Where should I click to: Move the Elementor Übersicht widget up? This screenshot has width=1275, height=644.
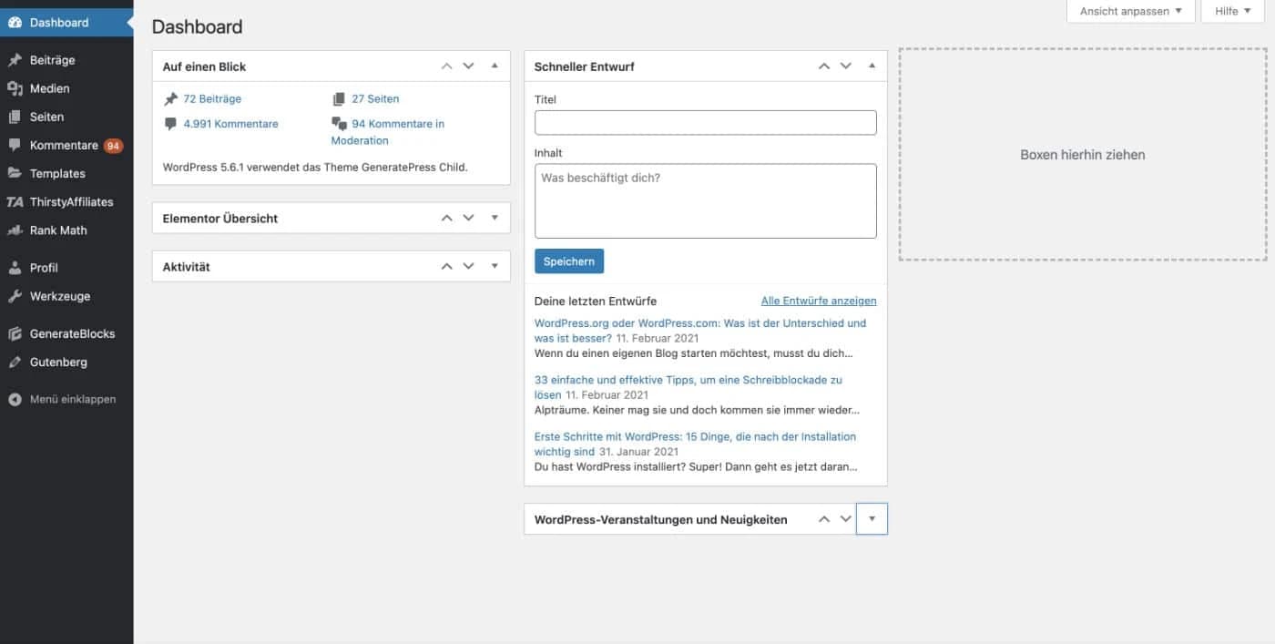(x=446, y=218)
